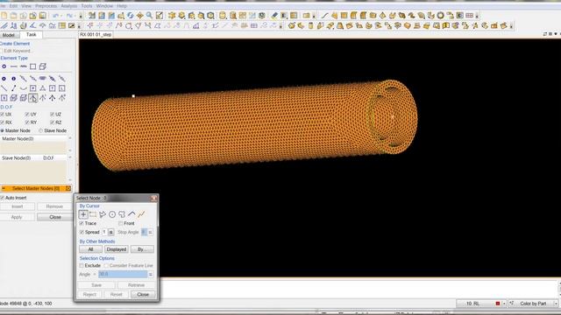Screen dimensions: 561x315
Task: Select the Slave Node radio button
Action: 40,130
